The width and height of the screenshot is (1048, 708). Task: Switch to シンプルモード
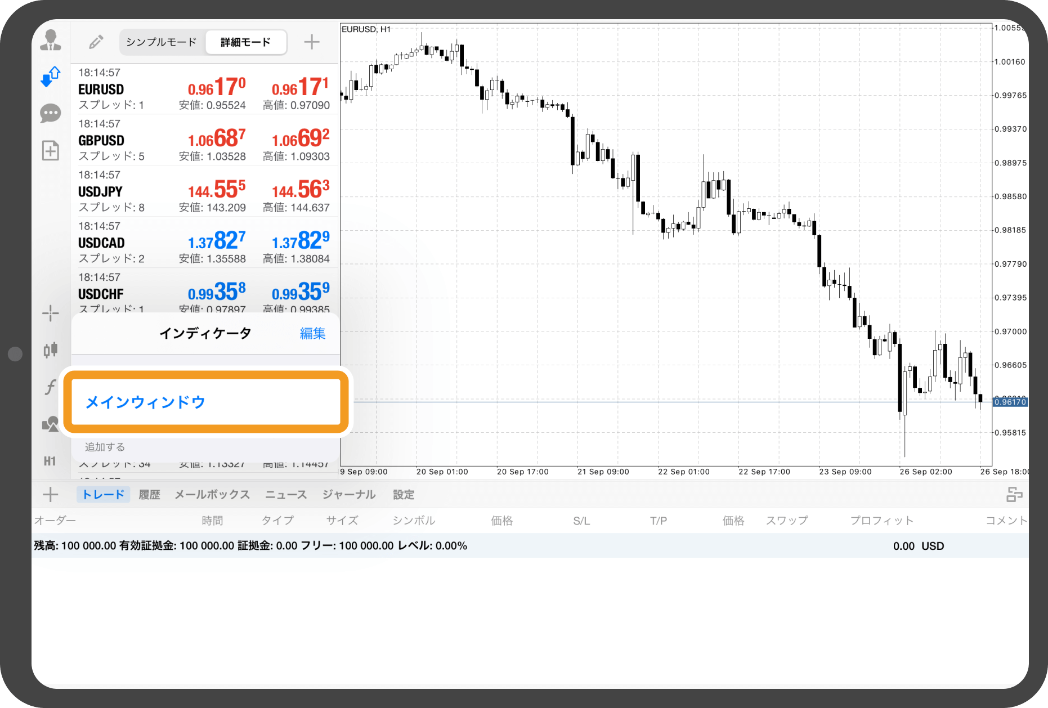(162, 42)
